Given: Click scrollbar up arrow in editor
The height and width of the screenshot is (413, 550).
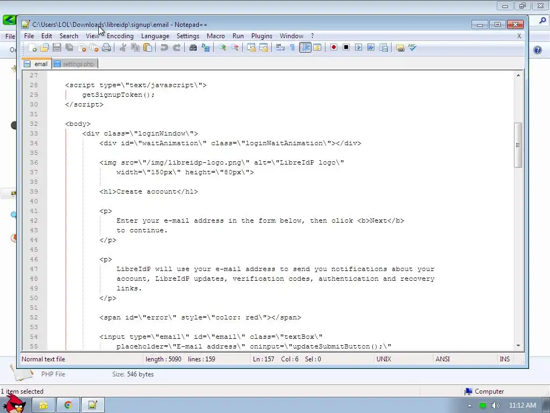Looking at the screenshot, I should click(x=518, y=75).
